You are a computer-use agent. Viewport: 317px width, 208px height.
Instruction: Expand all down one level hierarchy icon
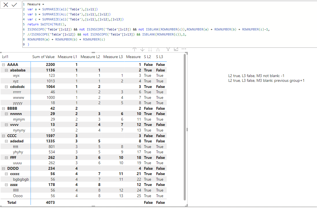pyautogui.click(x=158, y=49)
